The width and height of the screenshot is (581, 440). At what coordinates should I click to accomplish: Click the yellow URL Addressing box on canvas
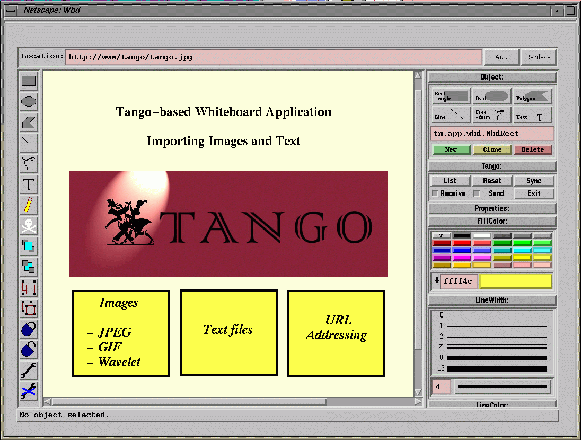337,333
